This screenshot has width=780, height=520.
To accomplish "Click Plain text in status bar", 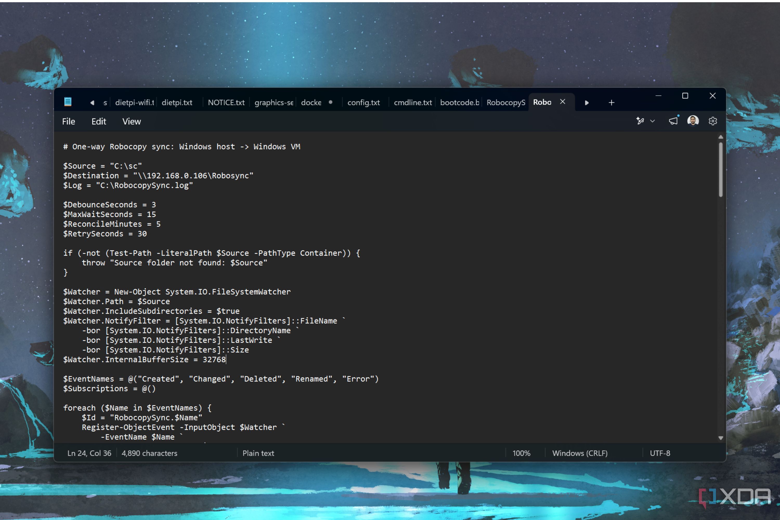I will click(258, 453).
